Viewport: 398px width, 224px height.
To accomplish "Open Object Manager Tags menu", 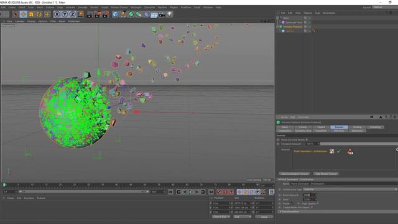I will (318, 12).
